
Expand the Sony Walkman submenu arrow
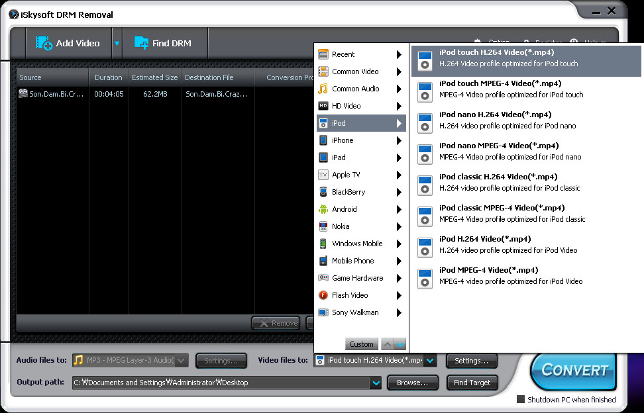399,312
